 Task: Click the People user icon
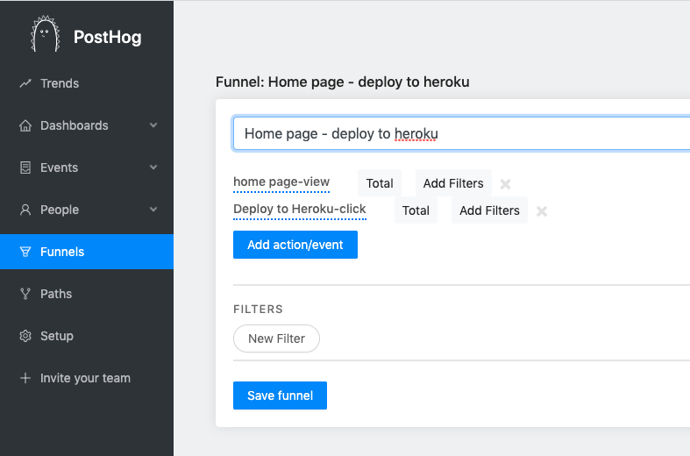25,210
